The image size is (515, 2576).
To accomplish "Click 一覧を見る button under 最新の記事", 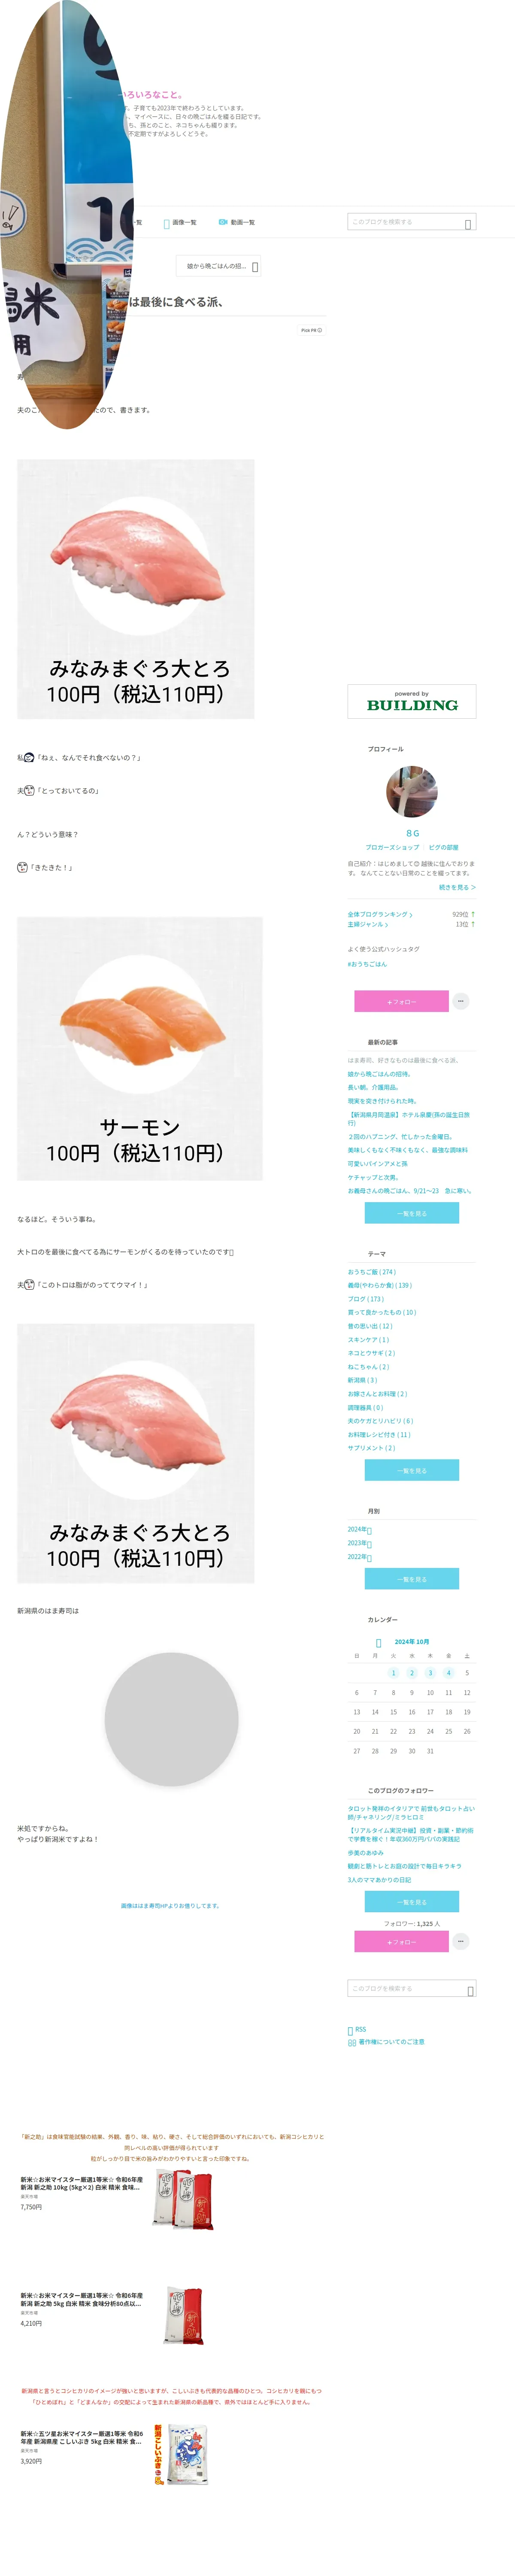I will click(x=411, y=1213).
